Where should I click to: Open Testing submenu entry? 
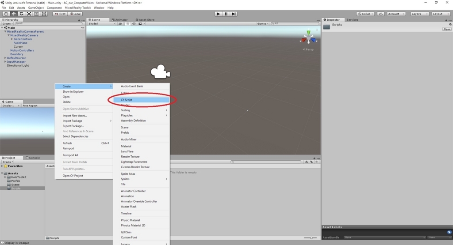pos(141,110)
